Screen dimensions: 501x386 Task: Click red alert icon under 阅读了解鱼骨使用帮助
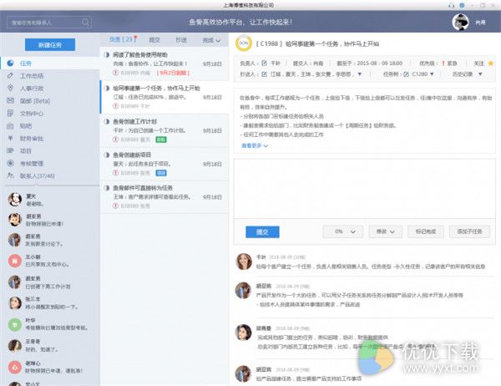[116, 73]
